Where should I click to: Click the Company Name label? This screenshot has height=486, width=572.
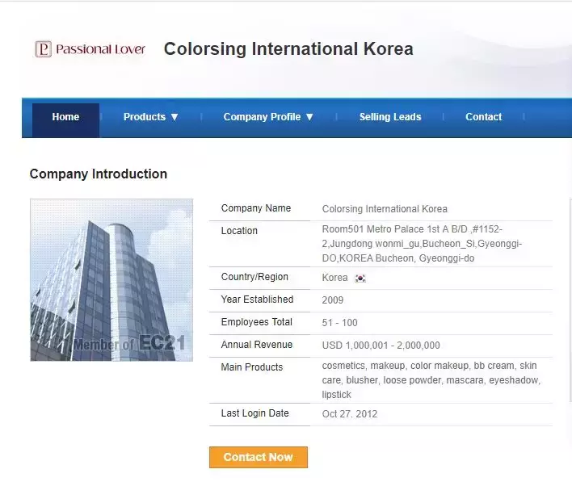pyautogui.click(x=256, y=208)
